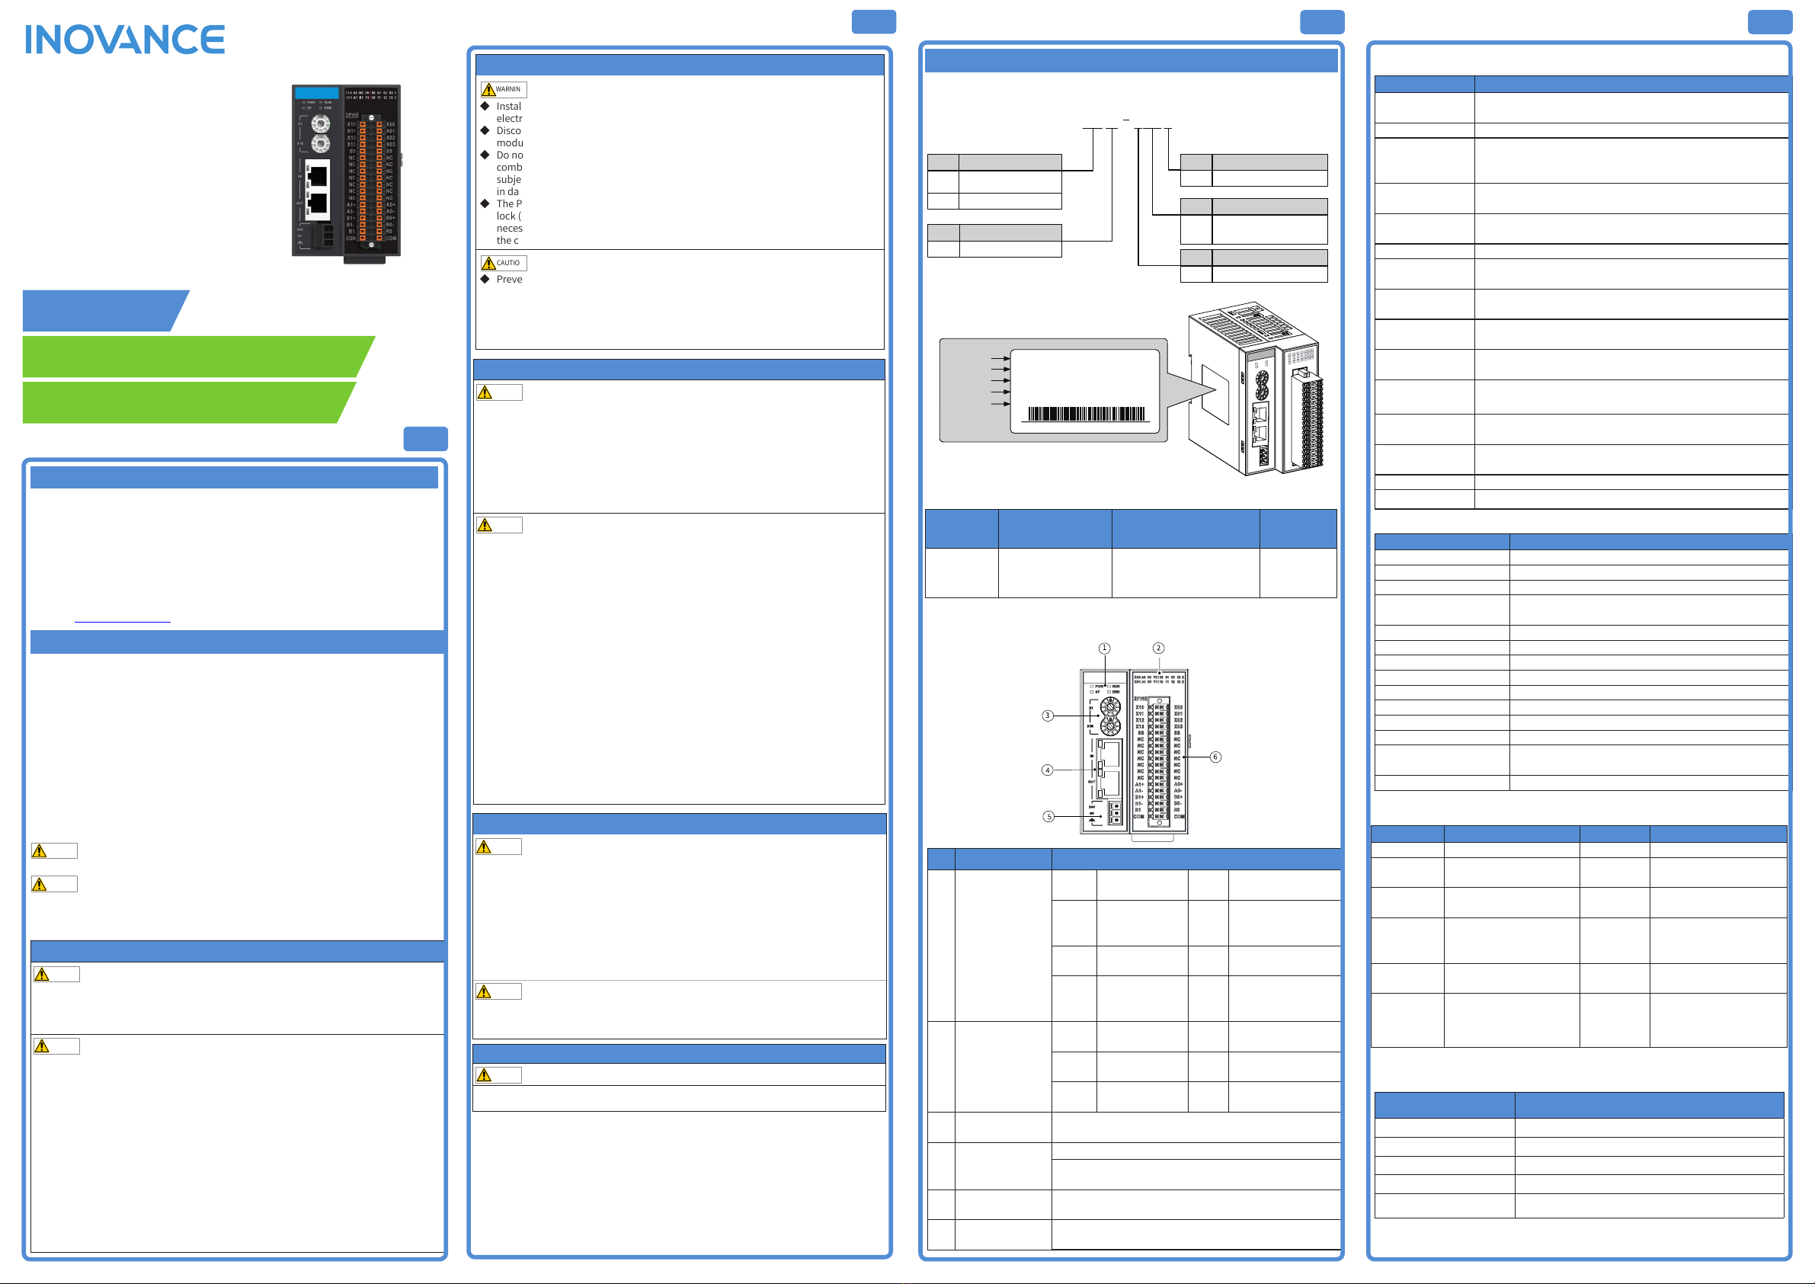
Task: Click callout number 1 in diagram
Action: pos(1104,648)
